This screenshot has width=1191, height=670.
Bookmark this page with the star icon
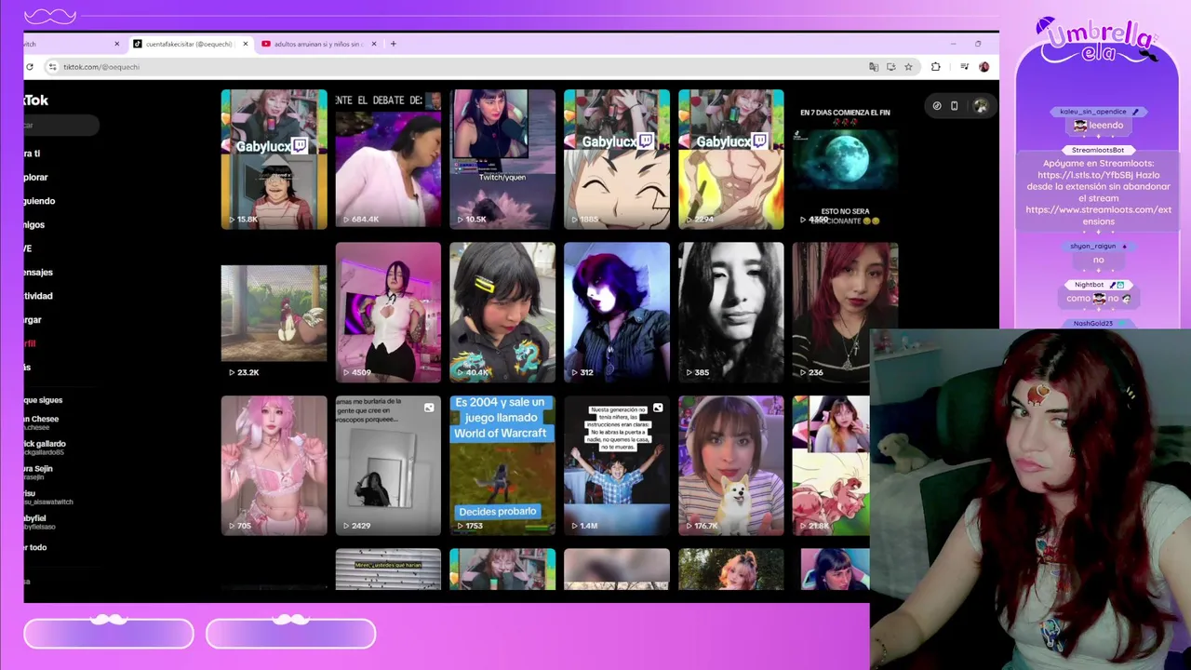coord(908,67)
